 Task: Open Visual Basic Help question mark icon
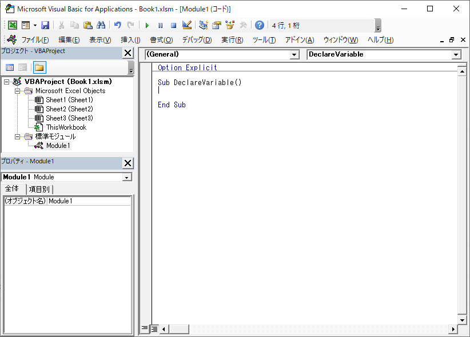click(x=260, y=25)
